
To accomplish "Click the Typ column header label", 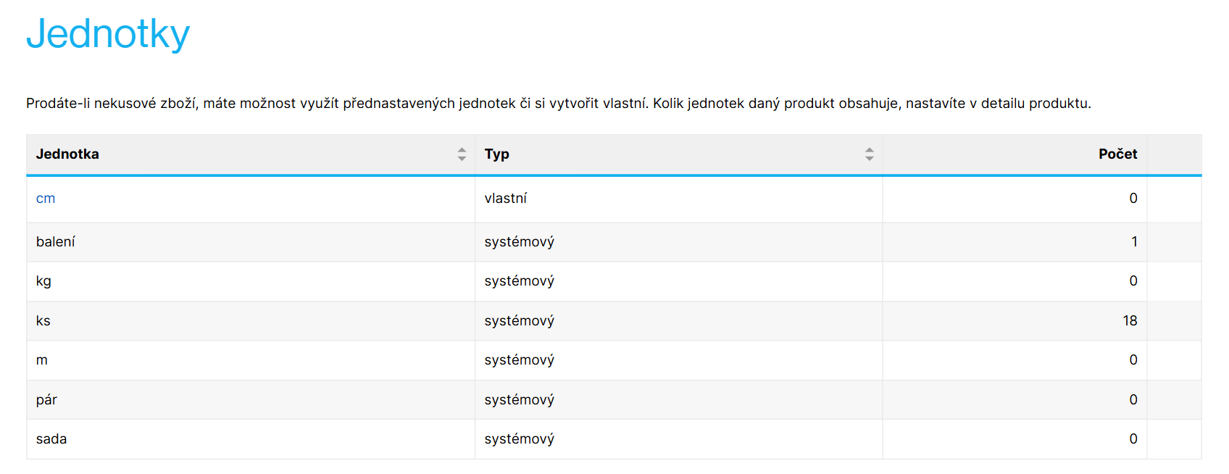I will tap(497, 154).
